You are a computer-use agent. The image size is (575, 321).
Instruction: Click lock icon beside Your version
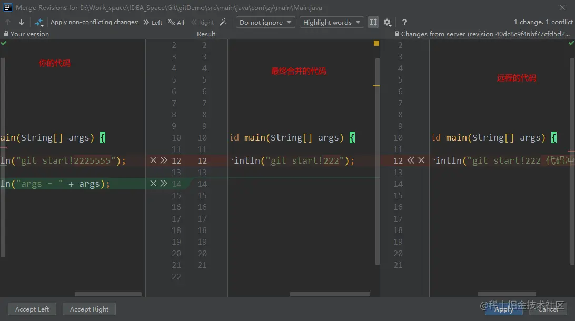6,34
